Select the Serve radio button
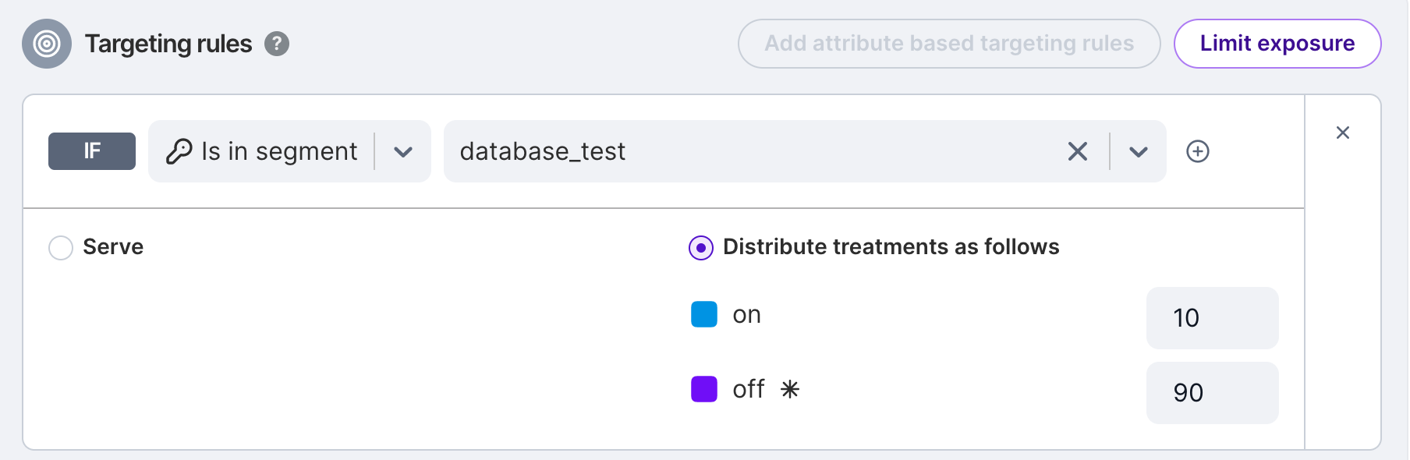This screenshot has width=1410, height=460. click(x=61, y=248)
